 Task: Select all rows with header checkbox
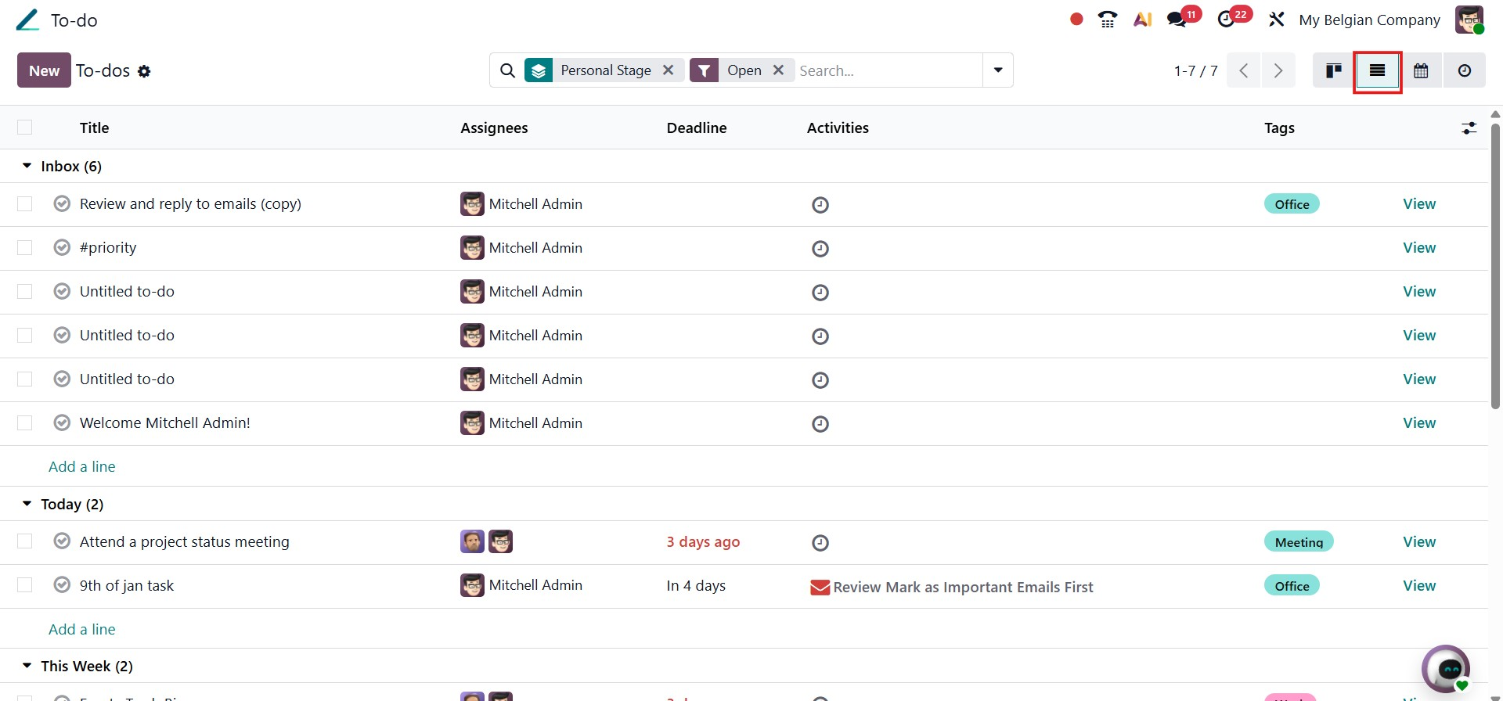25,128
